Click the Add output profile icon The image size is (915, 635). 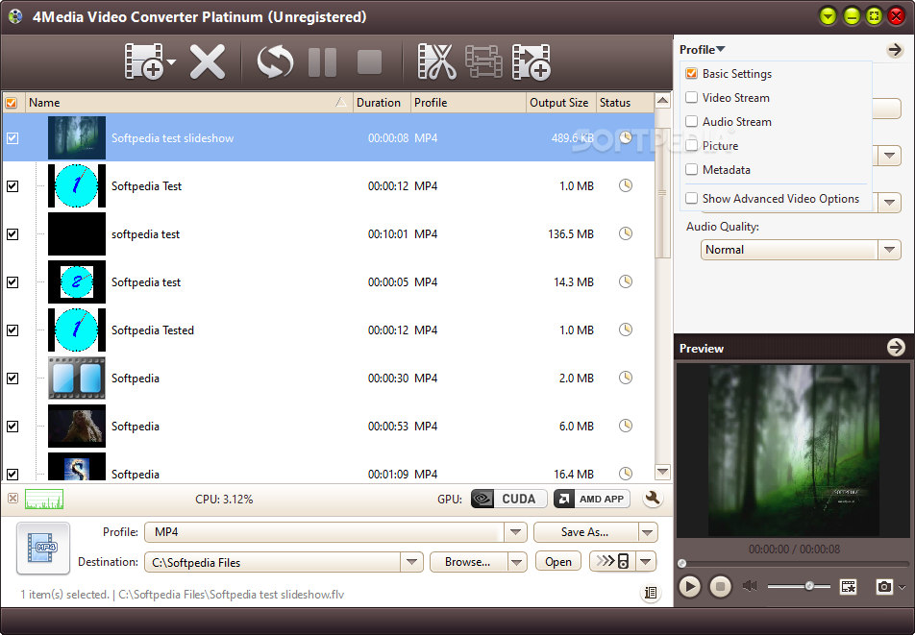(x=531, y=61)
